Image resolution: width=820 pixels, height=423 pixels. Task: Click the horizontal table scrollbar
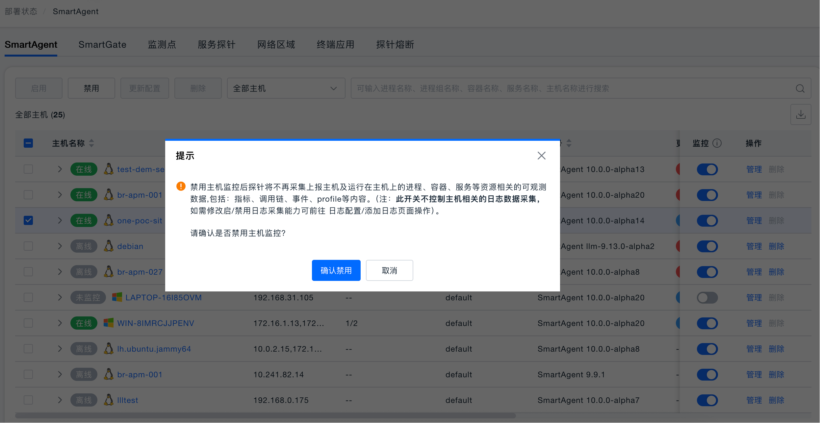click(265, 415)
